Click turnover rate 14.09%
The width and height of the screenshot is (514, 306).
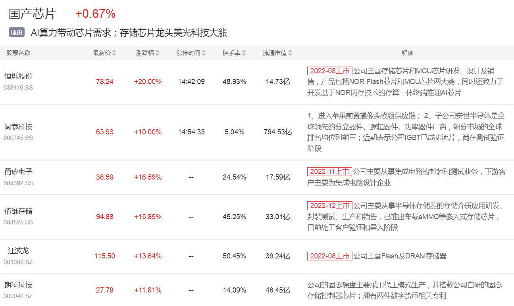tap(235, 290)
